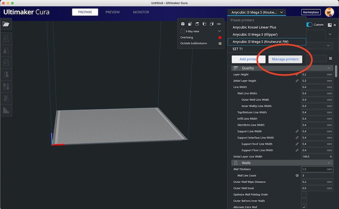
Task: Pop out the settings panel window icon
Action: point(330,25)
